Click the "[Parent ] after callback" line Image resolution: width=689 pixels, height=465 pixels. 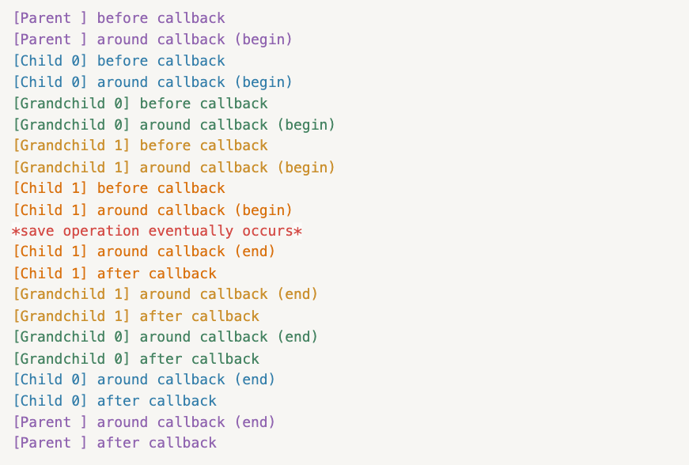pos(115,443)
